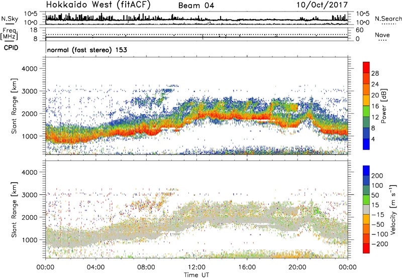Click the '04:00' time tick label

(x=95, y=267)
